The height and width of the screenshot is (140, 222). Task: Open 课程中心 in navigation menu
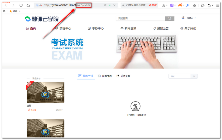[x=63, y=28]
